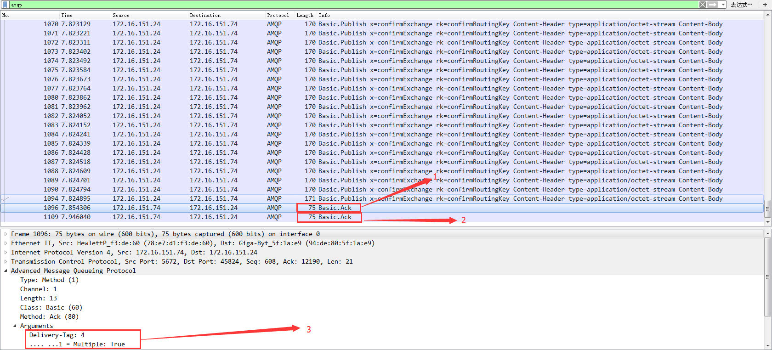Expand the Frame 1096 details
The width and height of the screenshot is (772, 350).
point(6,234)
